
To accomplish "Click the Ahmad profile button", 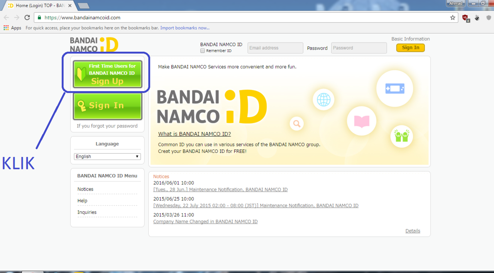I will 456,3.
